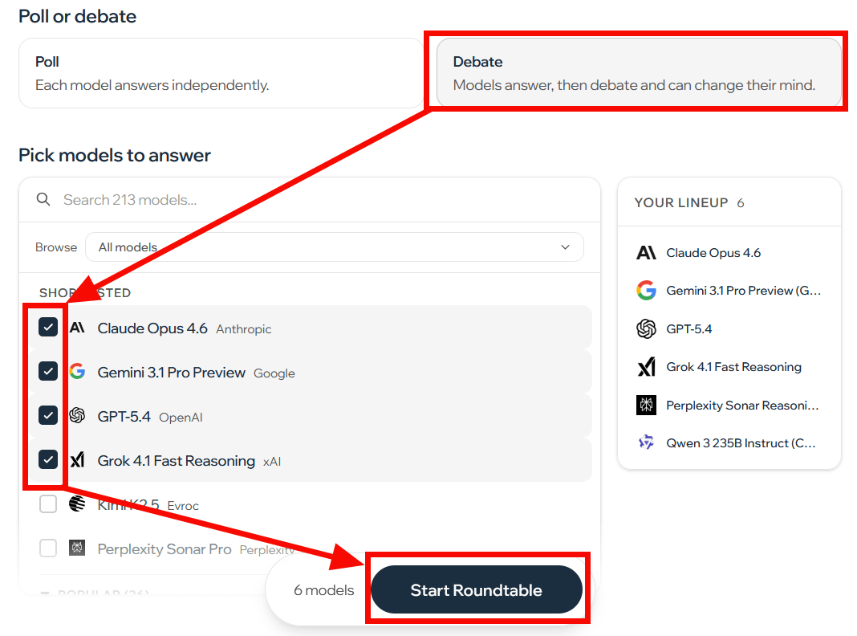Select the Debate mode option

coord(638,73)
